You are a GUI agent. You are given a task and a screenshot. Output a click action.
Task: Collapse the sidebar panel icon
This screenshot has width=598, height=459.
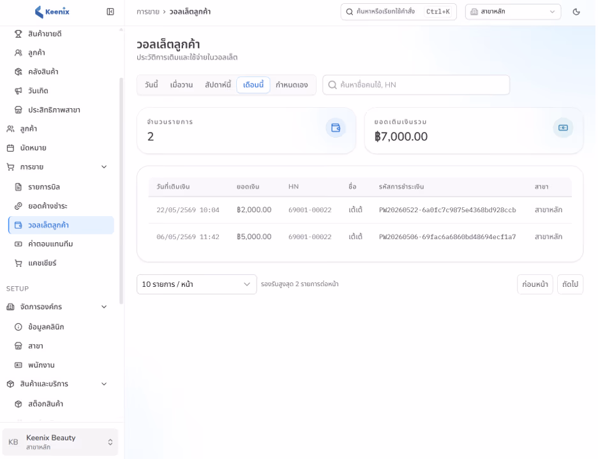pos(110,12)
